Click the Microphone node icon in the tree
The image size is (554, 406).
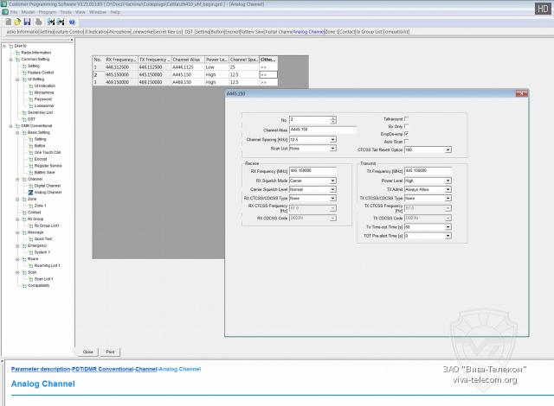31,92
